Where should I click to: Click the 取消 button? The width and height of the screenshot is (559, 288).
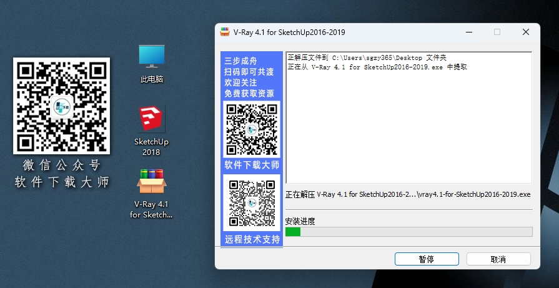(x=498, y=259)
